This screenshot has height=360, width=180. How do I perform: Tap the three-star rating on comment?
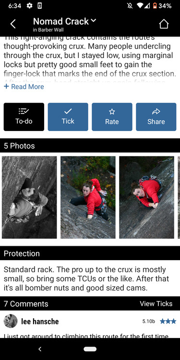click(168, 321)
